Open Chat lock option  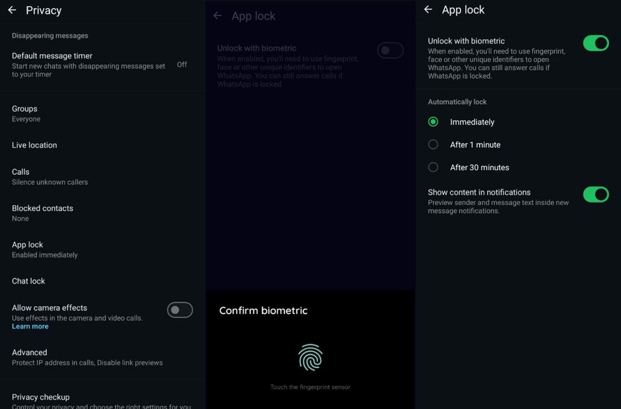(x=28, y=281)
